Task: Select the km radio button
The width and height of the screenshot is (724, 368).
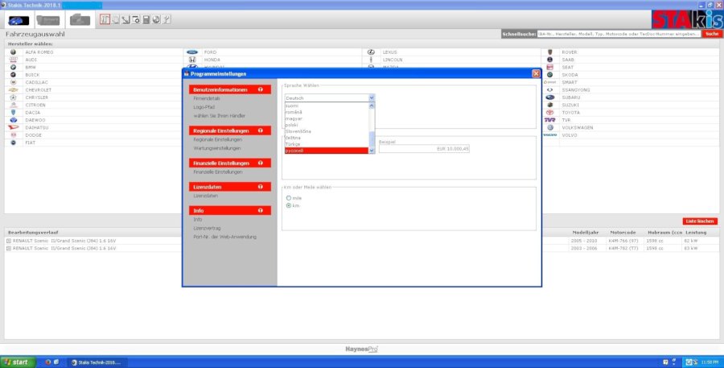Action: click(x=289, y=205)
